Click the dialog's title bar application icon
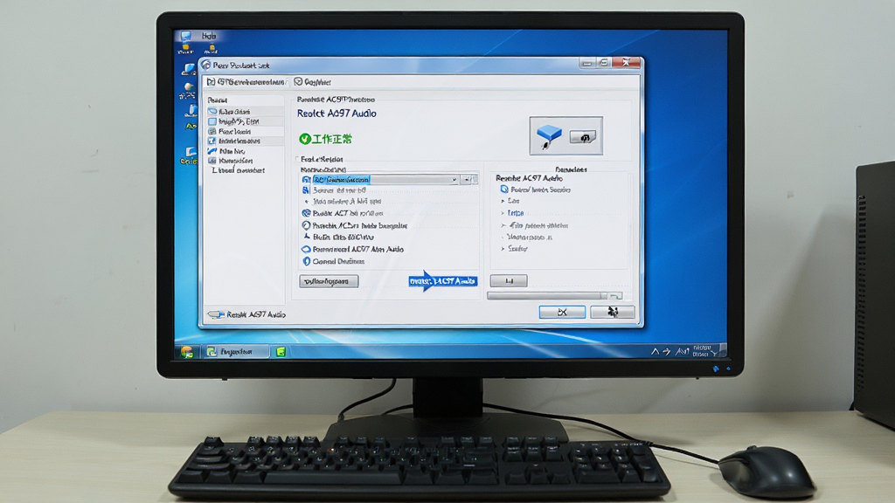Viewport: 895px width, 503px height. [x=206, y=65]
